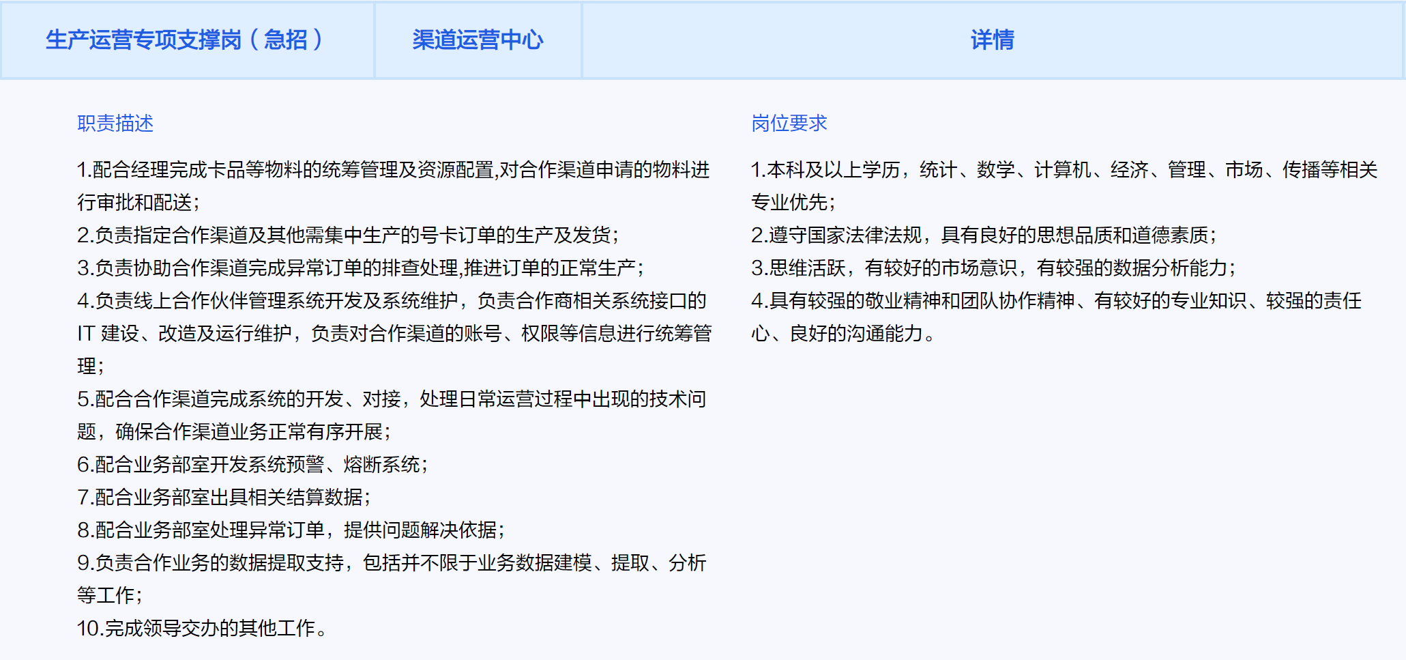
Task: Select the 岗位要求 section heading
Action: click(x=789, y=124)
